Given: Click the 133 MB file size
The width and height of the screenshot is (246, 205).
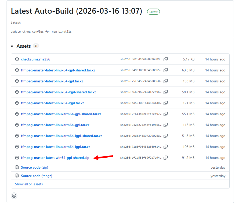Looking at the screenshot, I should pos(189,81).
